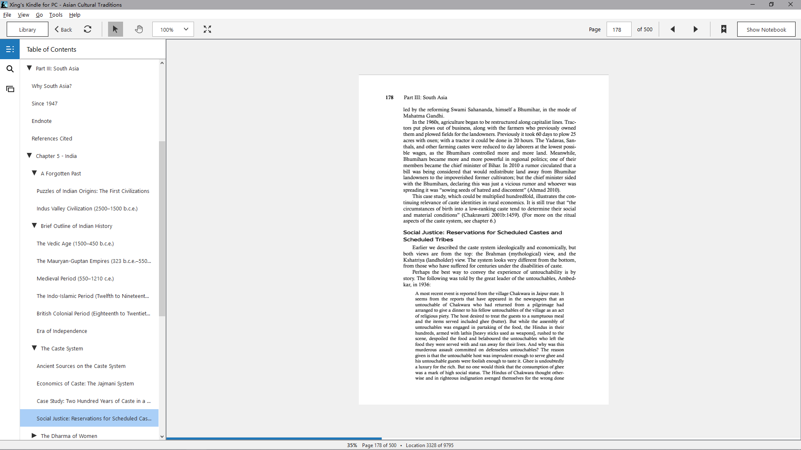Click 'The Caste System' contents label
Image resolution: width=801 pixels, height=450 pixels.
click(x=62, y=348)
